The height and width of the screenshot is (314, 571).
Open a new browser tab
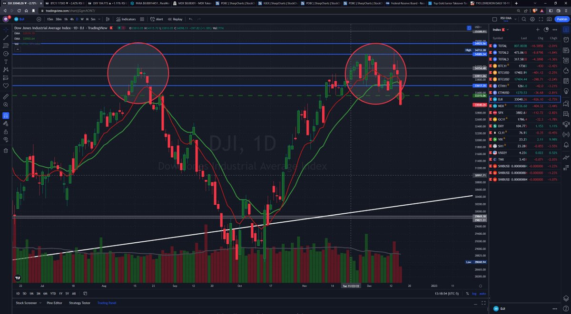coord(516,3)
